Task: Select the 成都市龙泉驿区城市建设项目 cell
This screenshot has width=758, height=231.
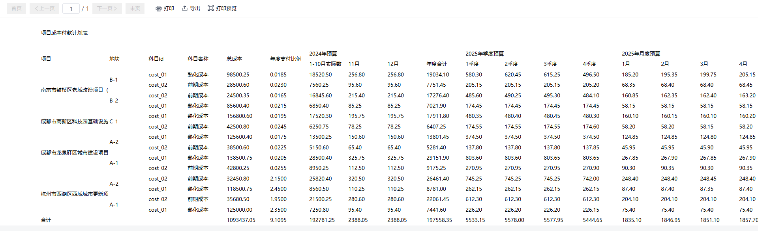Action: 74,153
